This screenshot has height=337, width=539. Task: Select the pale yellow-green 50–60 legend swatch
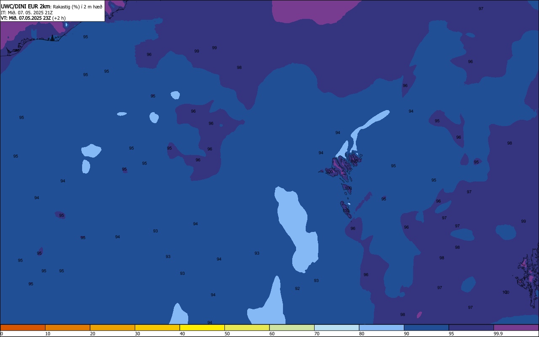[247, 327]
